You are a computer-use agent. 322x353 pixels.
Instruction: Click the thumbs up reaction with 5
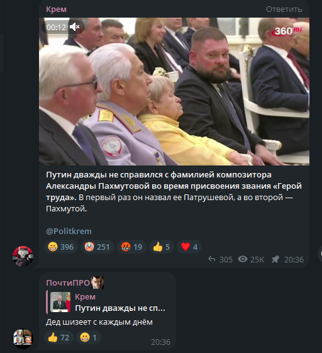(x=162, y=247)
